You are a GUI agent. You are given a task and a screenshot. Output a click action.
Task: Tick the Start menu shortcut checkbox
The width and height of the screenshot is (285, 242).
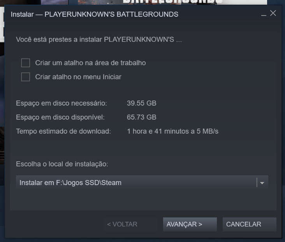(x=26, y=77)
